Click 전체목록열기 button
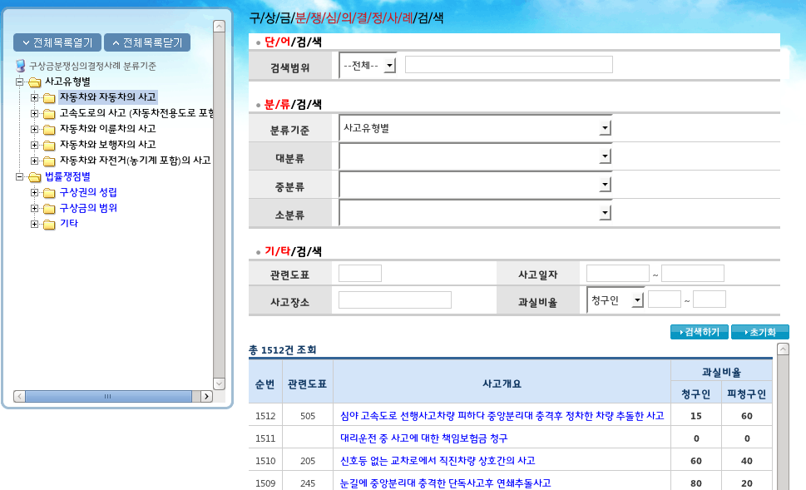This screenshot has height=490, width=806. (x=57, y=42)
